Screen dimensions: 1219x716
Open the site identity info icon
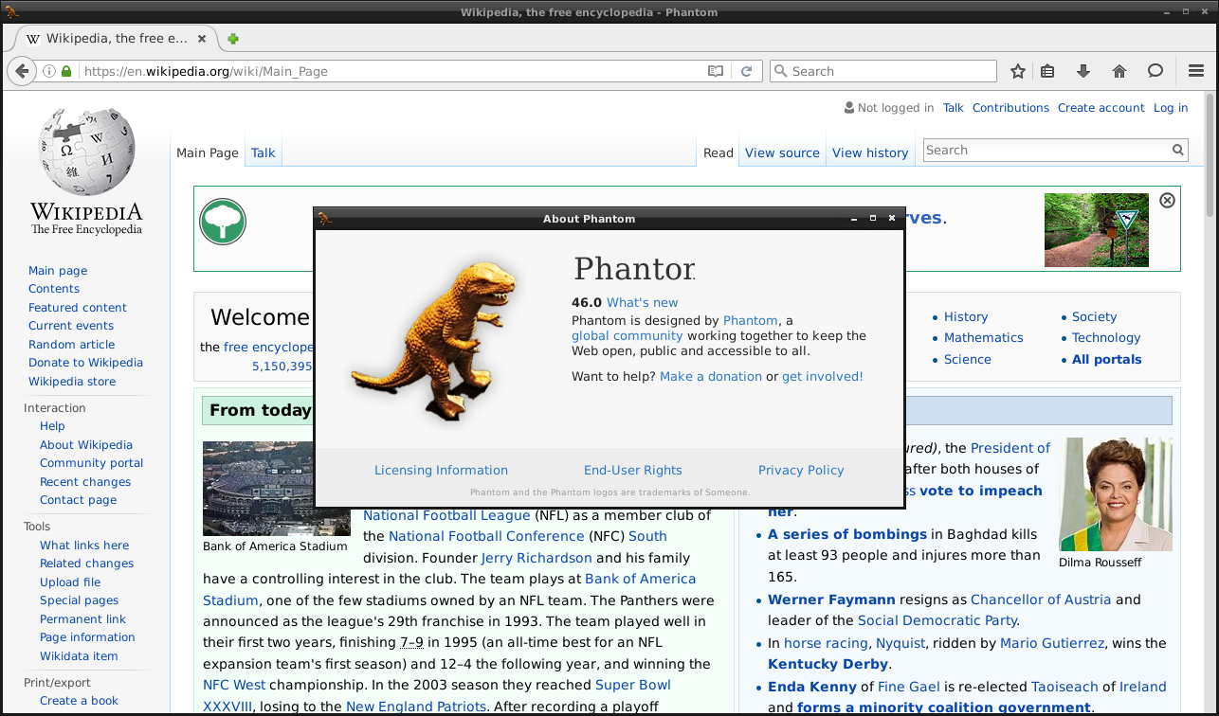[48, 71]
